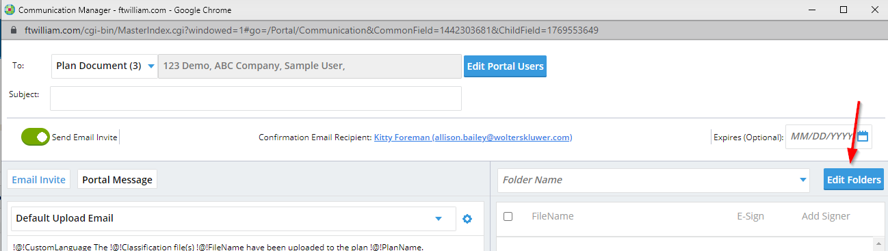Click into the Subject input field
888x251 pixels.
256,98
